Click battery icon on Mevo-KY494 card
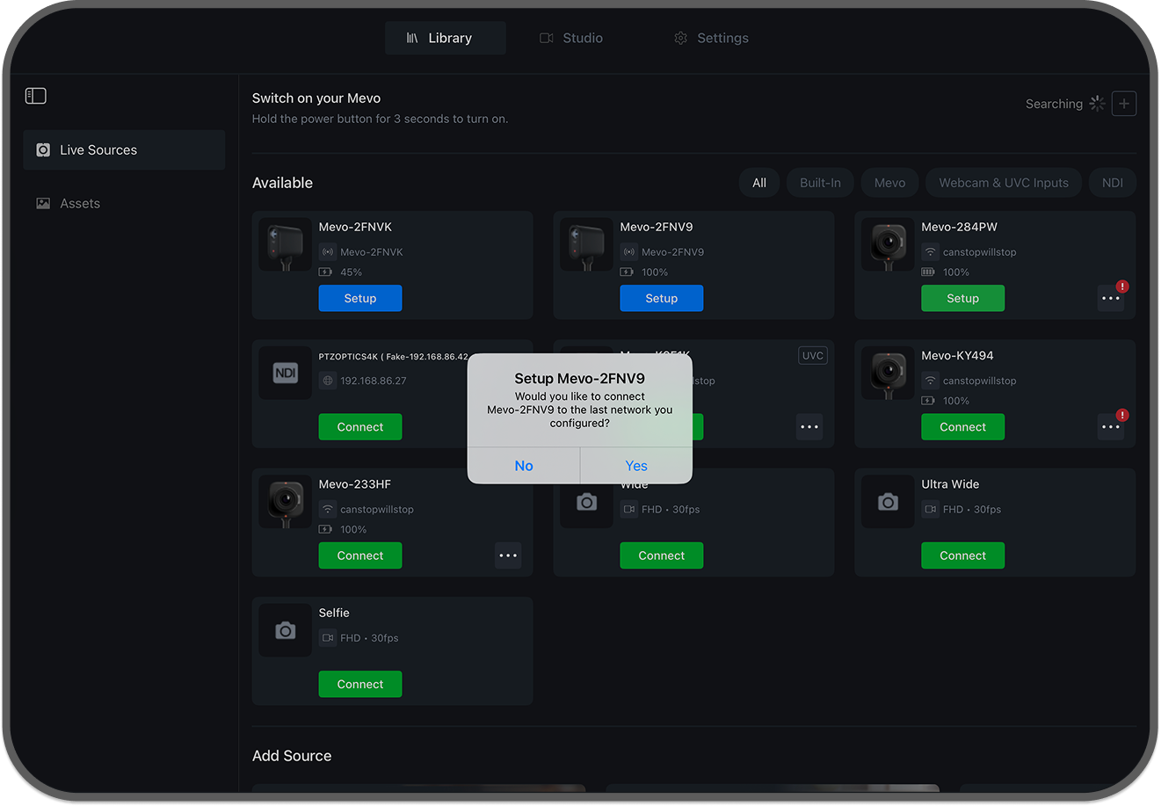The width and height of the screenshot is (1161, 806). pos(928,401)
